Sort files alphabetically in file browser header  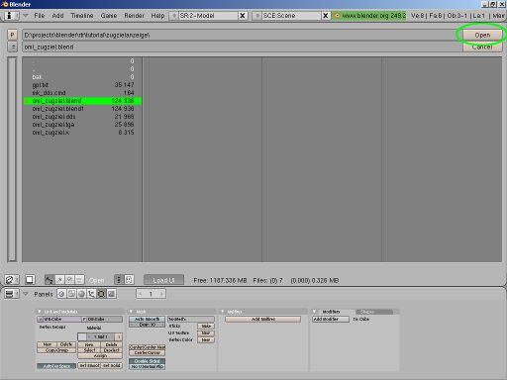(x=50, y=280)
